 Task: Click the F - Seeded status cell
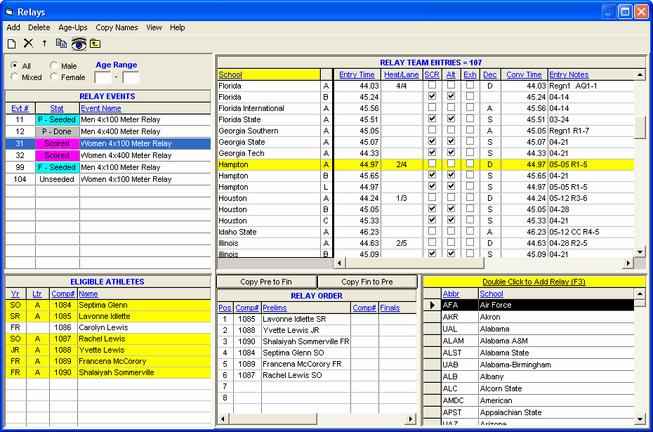click(x=57, y=167)
